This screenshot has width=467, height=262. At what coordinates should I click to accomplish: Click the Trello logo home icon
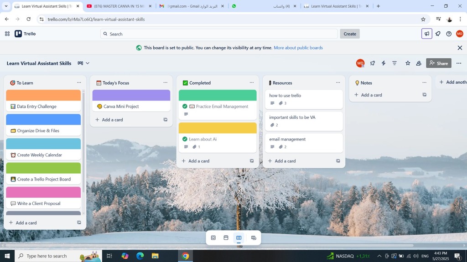(x=26, y=34)
